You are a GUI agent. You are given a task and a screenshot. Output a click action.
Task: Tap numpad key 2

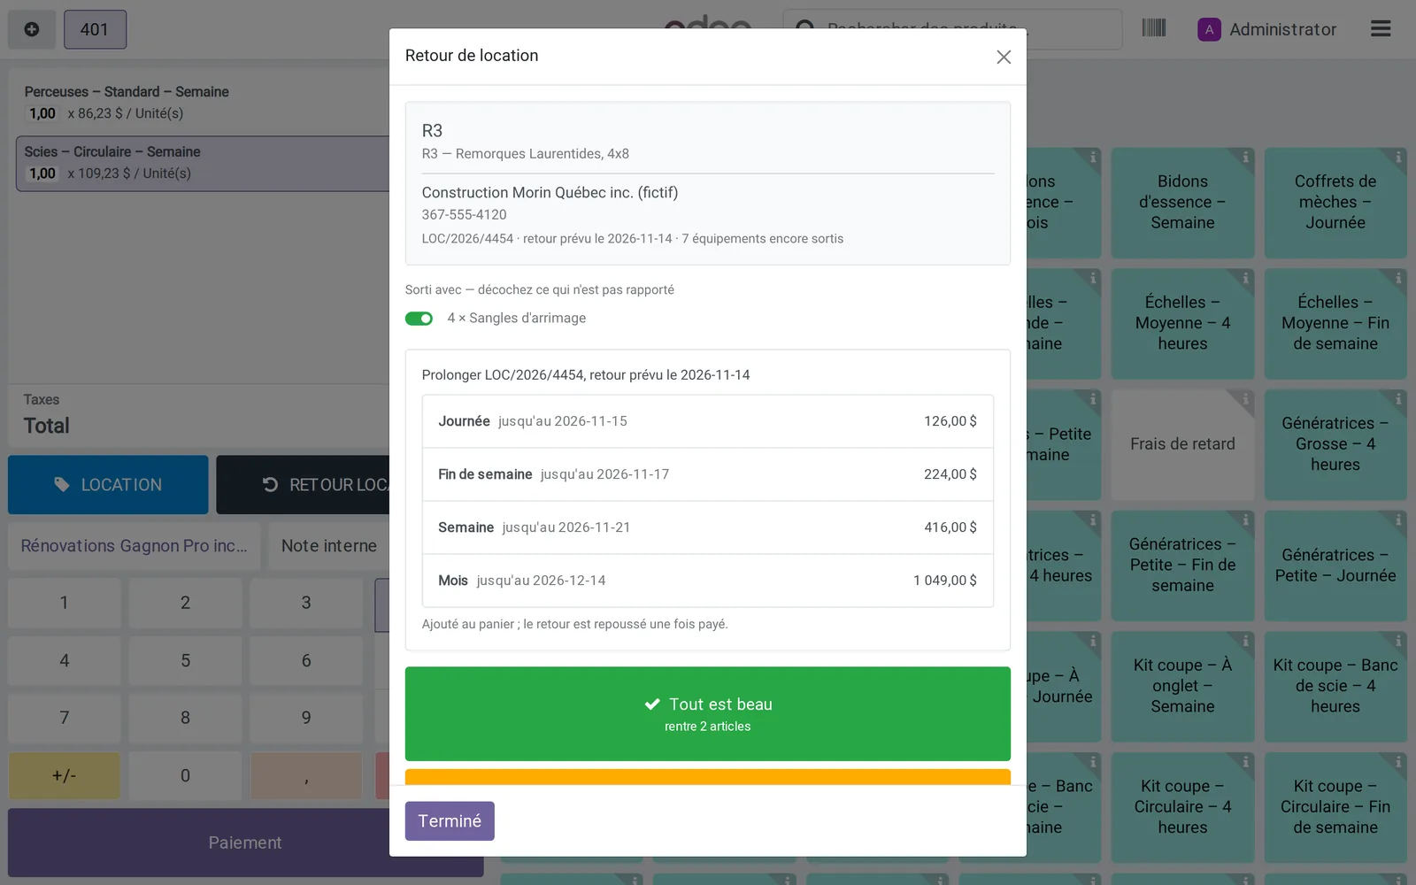(185, 603)
